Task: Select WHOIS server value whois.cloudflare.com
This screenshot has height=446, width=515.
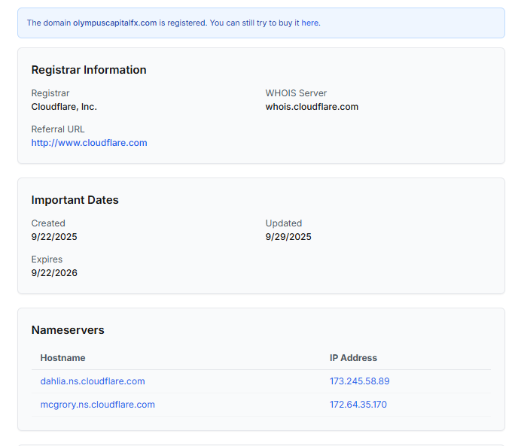Action: [312, 107]
